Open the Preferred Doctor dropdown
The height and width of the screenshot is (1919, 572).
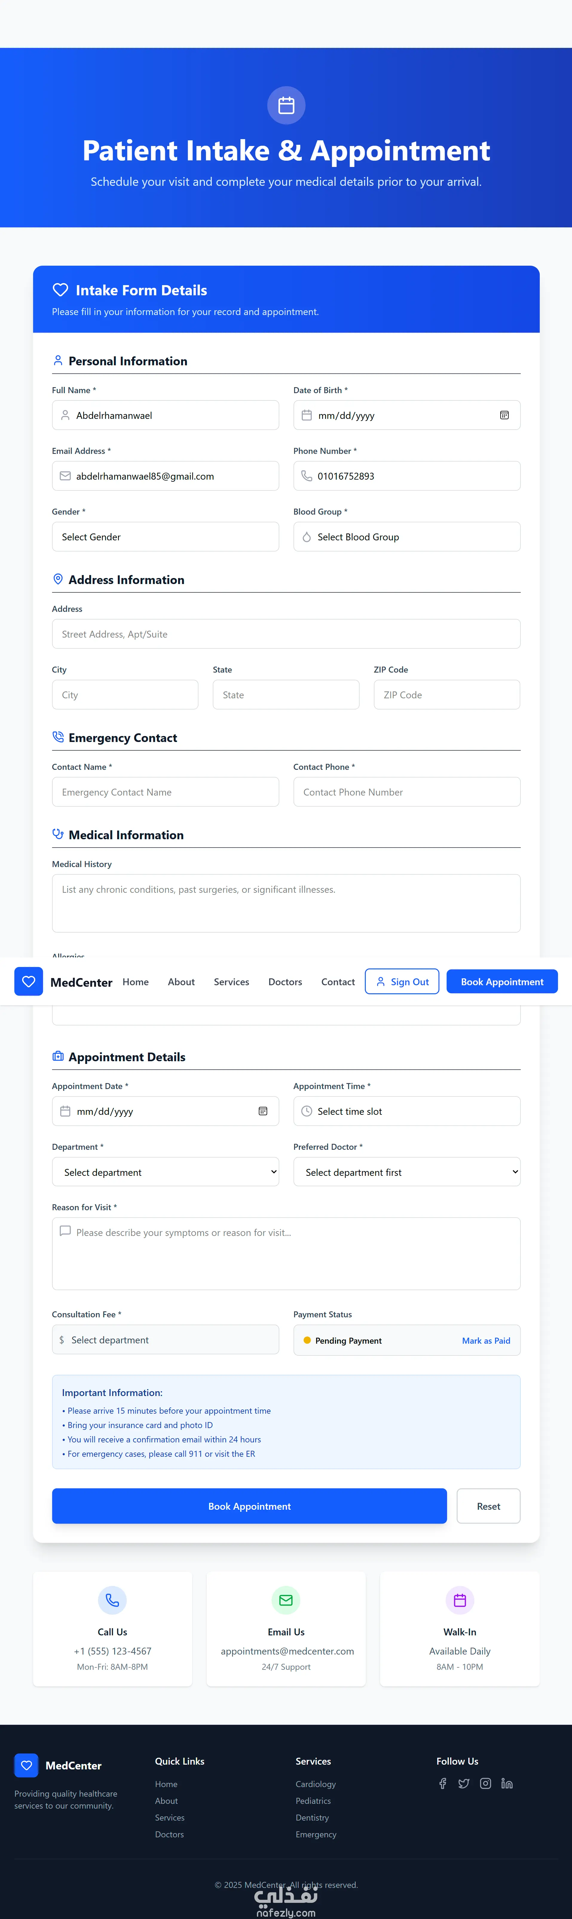pos(407,1172)
